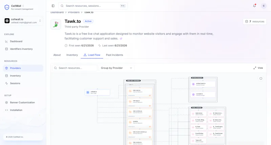Click the code icon of Tawk_API variable

click(193, 141)
